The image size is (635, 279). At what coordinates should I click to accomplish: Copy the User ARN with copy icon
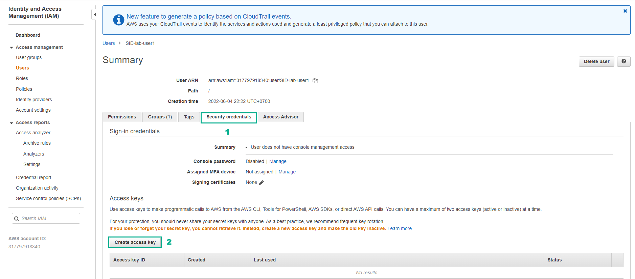tap(315, 81)
